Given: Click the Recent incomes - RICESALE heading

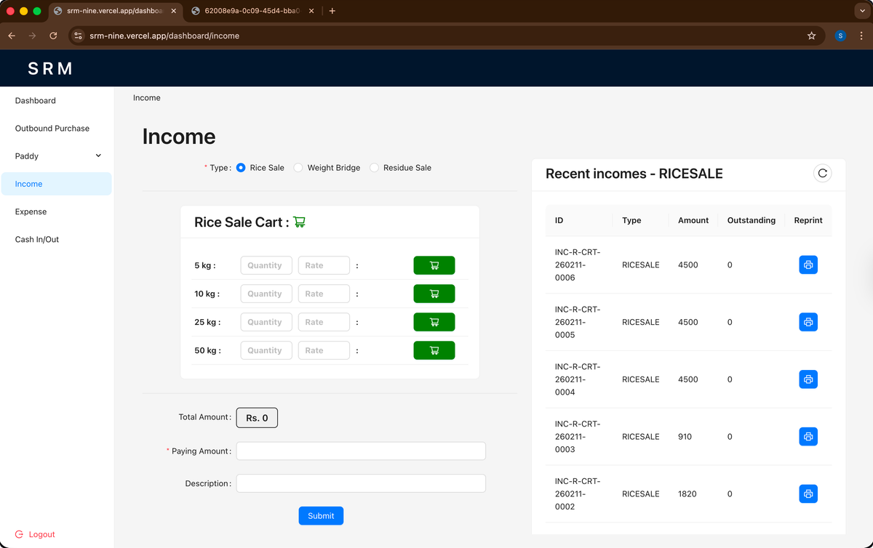Looking at the screenshot, I should [x=634, y=174].
